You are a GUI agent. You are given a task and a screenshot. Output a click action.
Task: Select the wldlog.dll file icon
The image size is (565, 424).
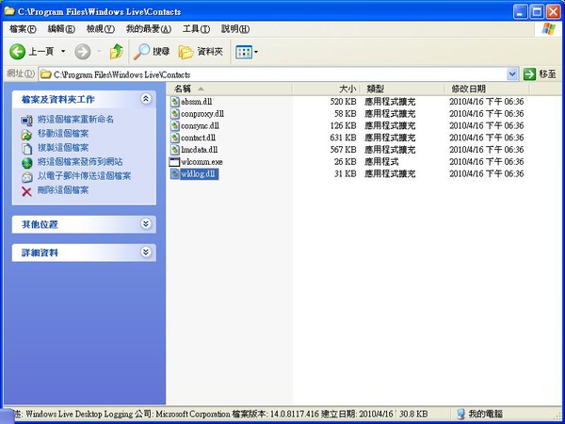tap(175, 173)
